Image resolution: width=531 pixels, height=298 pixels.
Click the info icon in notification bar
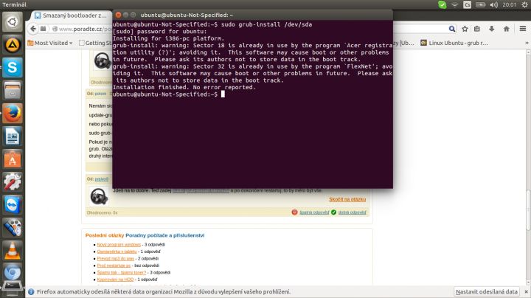[x=31, y=291]
